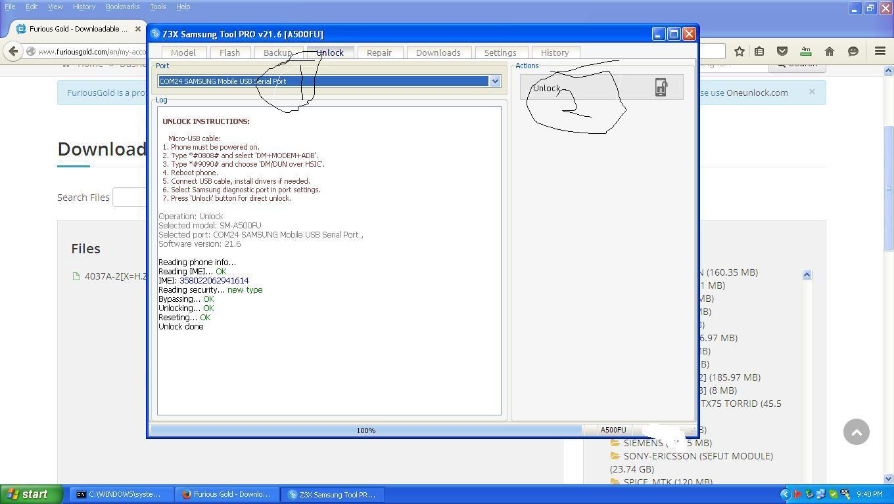Click the A500FU status bar entry
The height and width of the screenshot is (504, 894).
(613, 430)
